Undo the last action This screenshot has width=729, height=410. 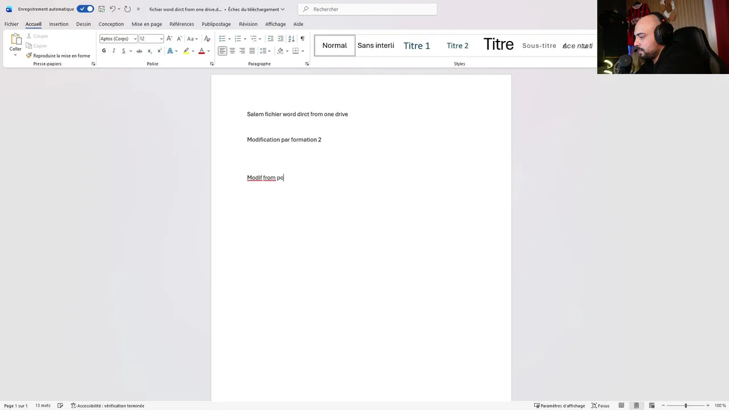click(113, 9)
